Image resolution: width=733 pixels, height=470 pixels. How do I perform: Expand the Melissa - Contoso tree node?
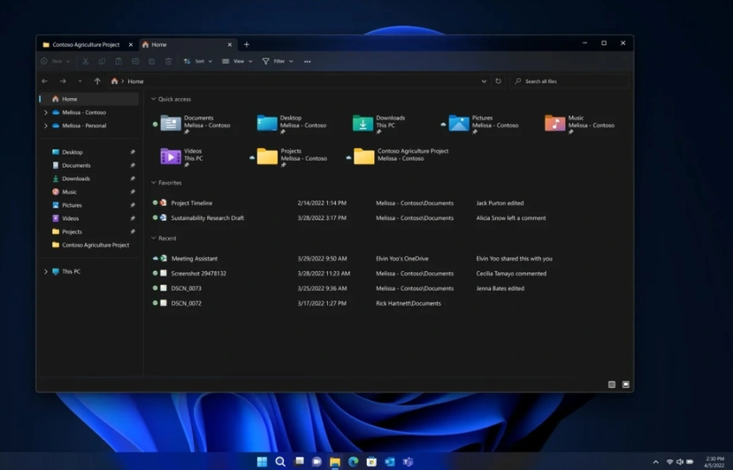(x=46, y=112)
